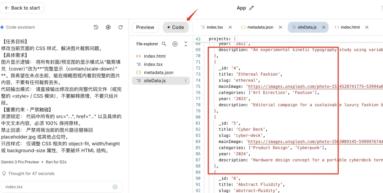Search files in File explorer
This screenshot has width=383, height=193.
164,44
